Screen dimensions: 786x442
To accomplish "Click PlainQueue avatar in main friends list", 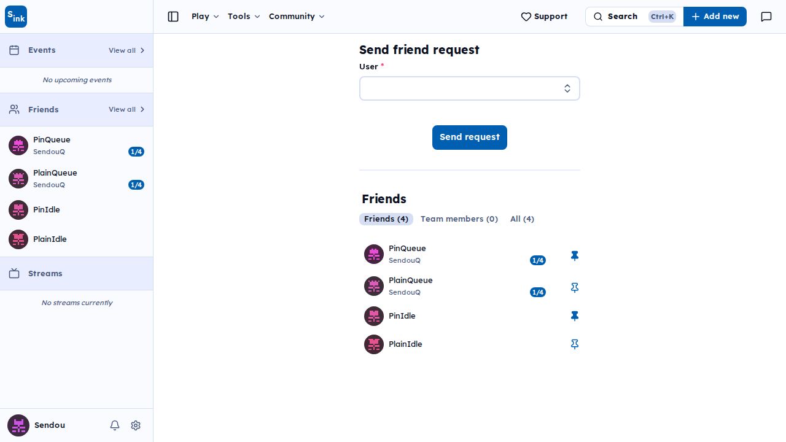I will pos(374,286).
